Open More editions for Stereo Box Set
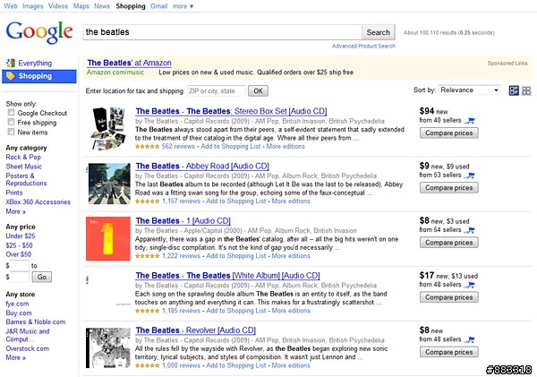The image size is (537, 377). point(286,146)
